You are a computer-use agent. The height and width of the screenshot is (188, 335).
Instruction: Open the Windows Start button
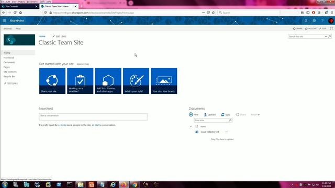(5, 184)
